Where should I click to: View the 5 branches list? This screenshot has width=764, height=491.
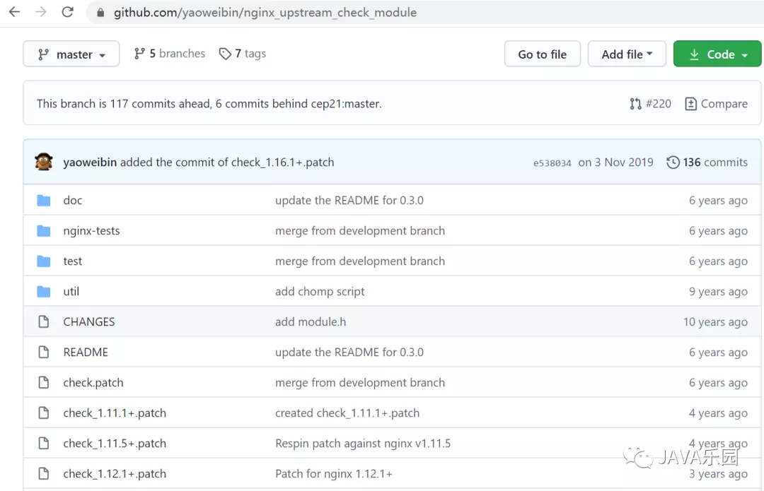[170, 54]
